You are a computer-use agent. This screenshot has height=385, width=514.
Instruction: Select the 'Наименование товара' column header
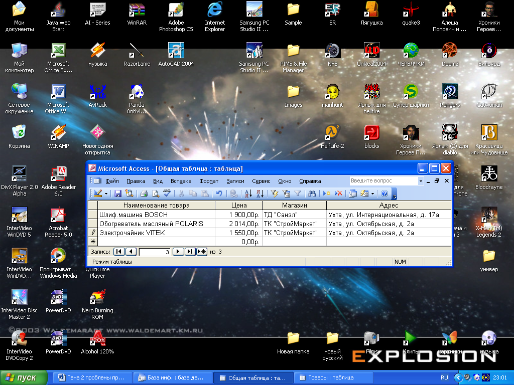pyautogui.click(x=157, y=205)
